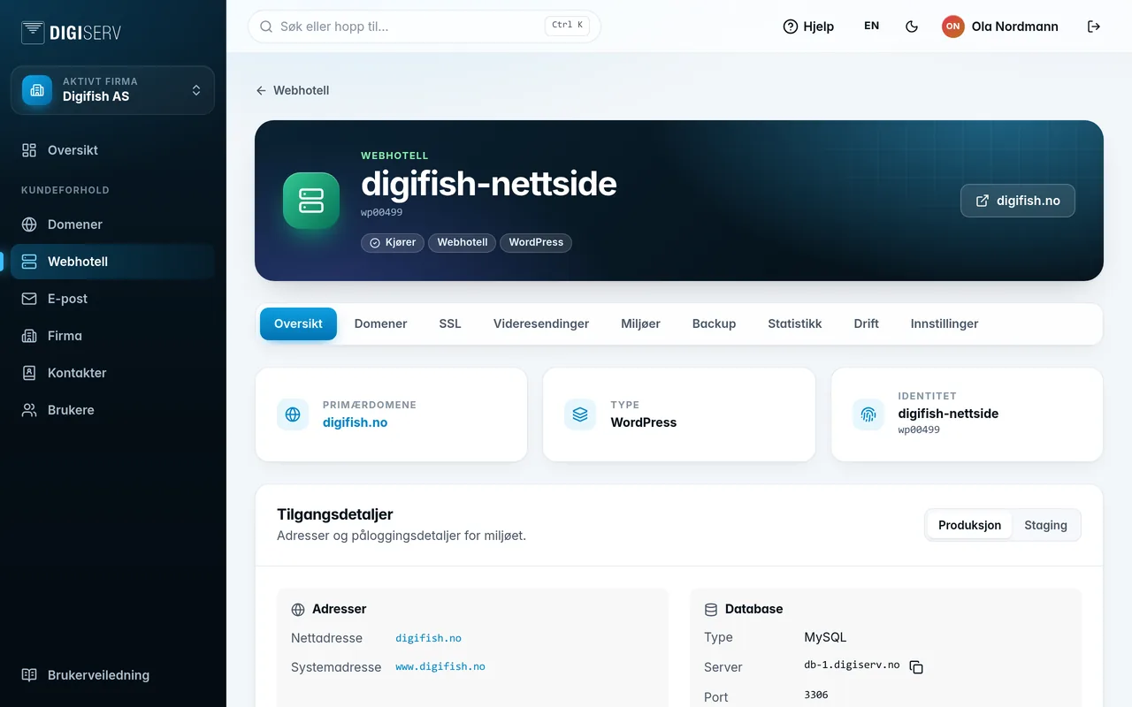
Task: Switch to the SSL tab
Action: pyautogui.click(x=450, y=323)
